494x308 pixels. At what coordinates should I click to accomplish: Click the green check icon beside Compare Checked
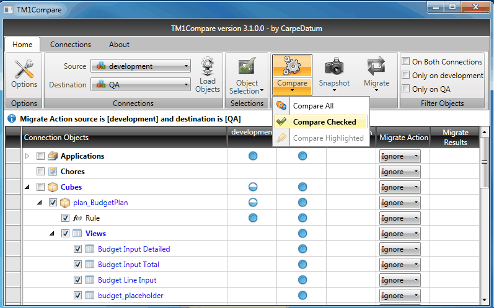pos(281,121)
